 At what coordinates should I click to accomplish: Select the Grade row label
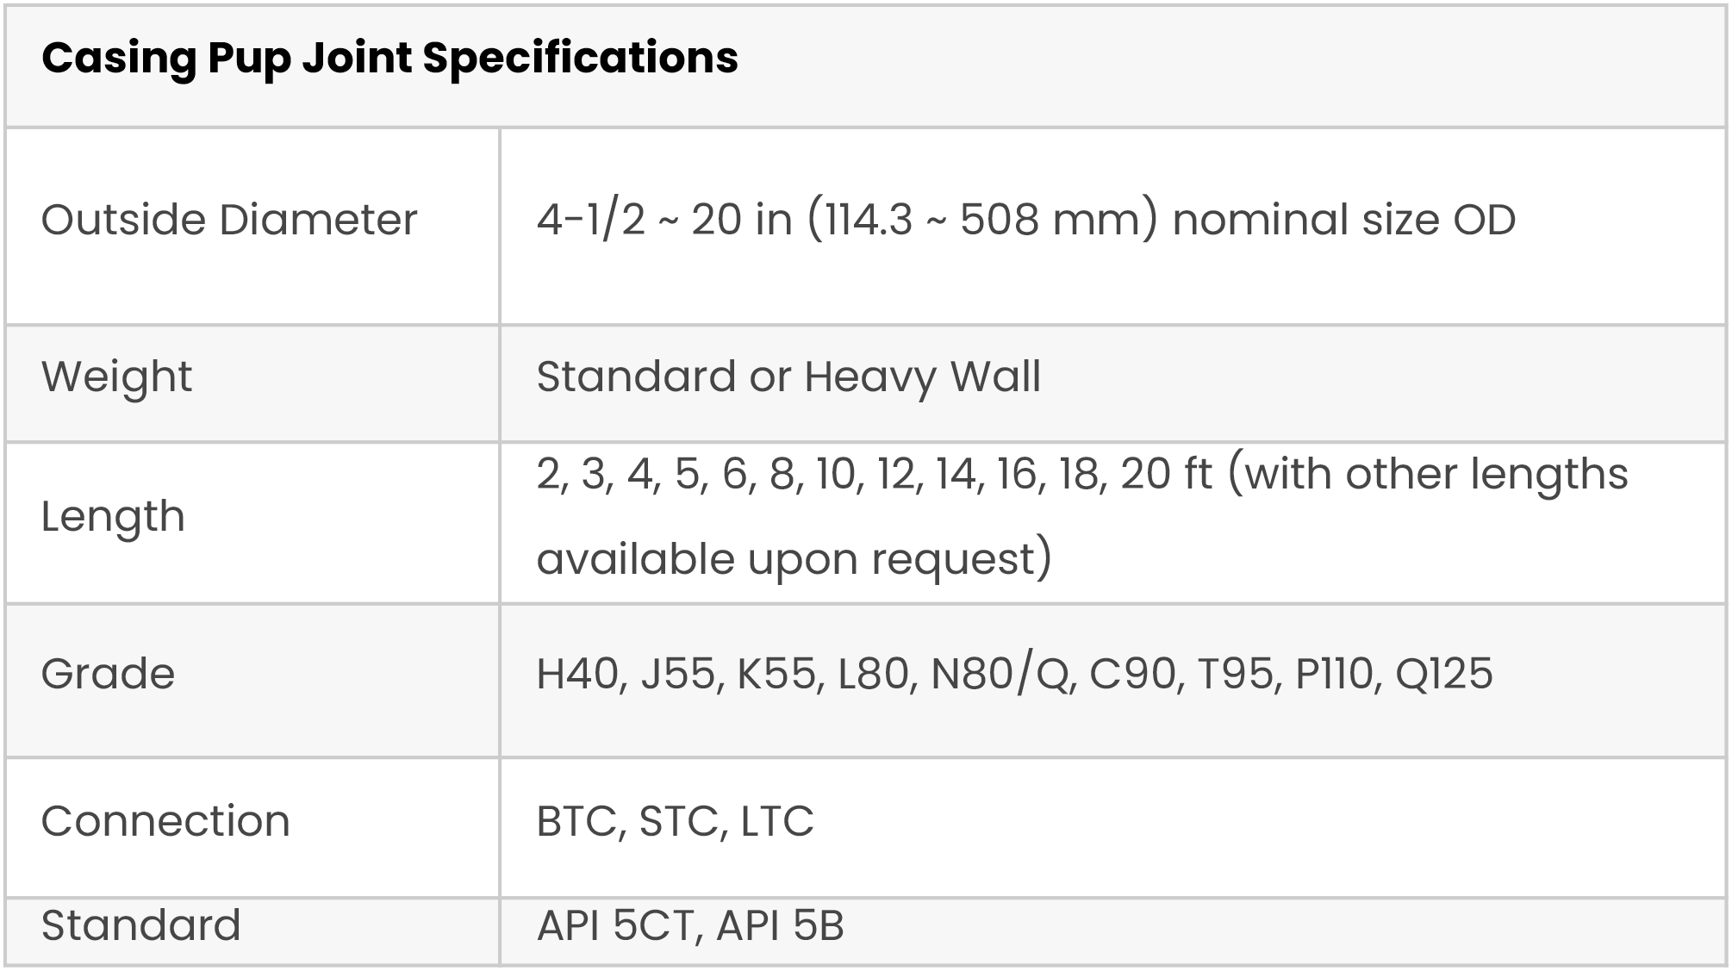108,674
